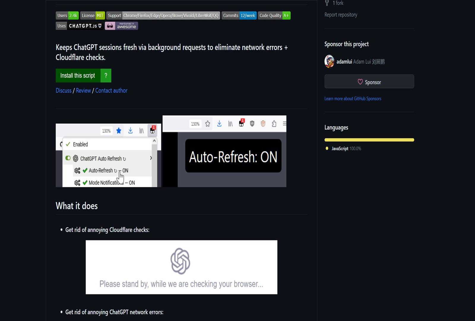Click the yellow JavaScript language bar
The width and height of the screenshot is (475, 321).
[369, 139]
